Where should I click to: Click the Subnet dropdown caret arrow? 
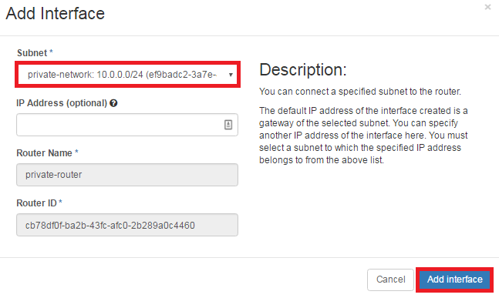click(231, 75)
